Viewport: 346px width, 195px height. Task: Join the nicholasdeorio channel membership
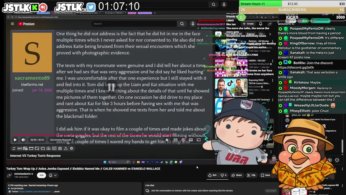[41, 175]
